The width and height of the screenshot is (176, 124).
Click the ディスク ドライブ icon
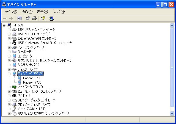click(x=14, y=69)
